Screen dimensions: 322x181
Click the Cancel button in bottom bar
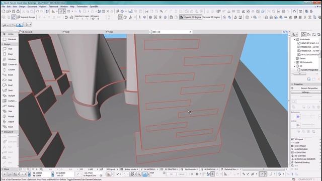(181, 174)
